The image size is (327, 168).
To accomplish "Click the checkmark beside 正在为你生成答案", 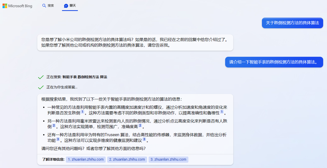I will pyautogui.click(x=41, y=87).
